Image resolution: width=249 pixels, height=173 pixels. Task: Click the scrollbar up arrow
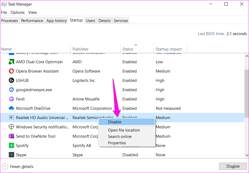pos(247,56)
